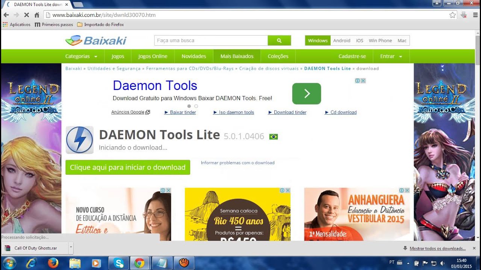Click the volume speaker tray icon

(x=442, y=263)
